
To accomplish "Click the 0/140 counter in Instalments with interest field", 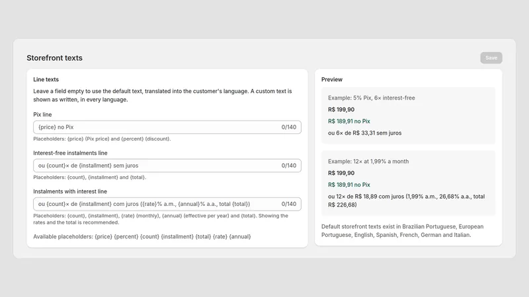I will click(x=289, y=204).
